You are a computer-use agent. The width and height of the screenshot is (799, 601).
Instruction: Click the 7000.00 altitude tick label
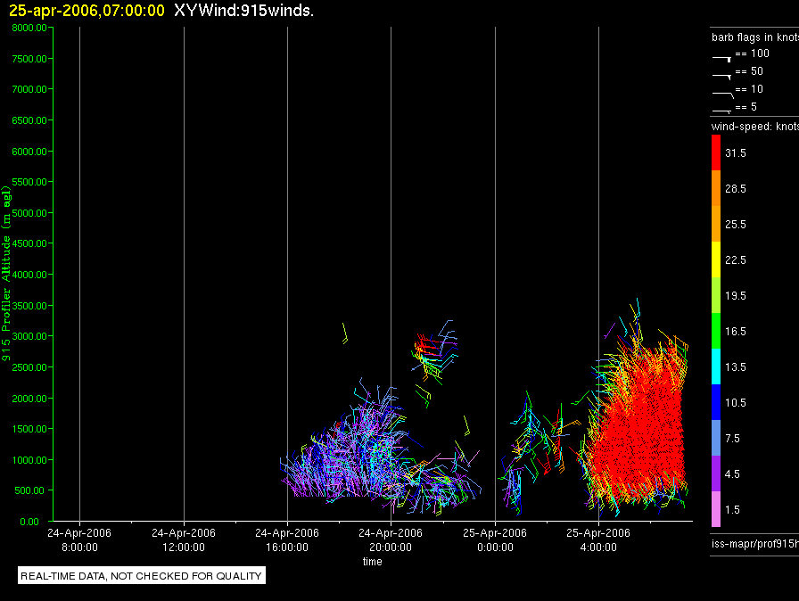pos(29,89)
